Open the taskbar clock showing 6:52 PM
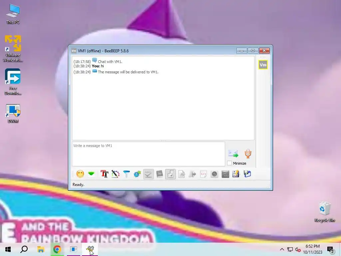 point(312,249)
